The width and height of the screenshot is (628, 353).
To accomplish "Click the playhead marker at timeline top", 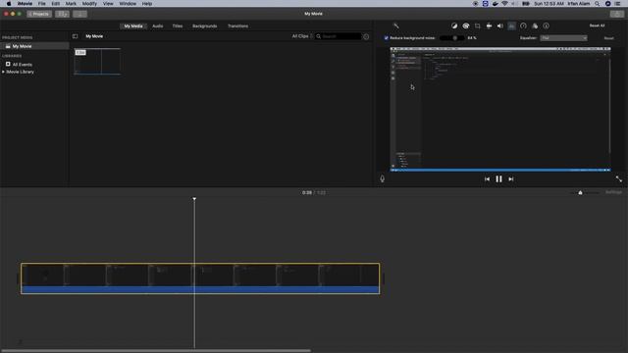I will point(194,198).
